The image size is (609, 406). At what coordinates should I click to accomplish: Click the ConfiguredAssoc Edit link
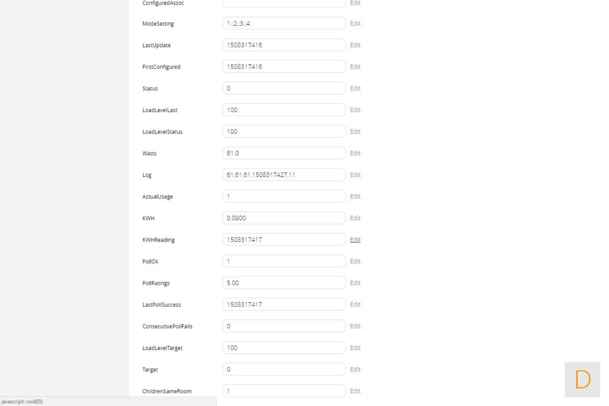[x=355, y=3]
